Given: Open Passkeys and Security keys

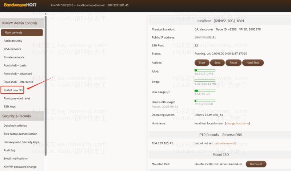Looking at the screenshot, I should pos(21,142).
